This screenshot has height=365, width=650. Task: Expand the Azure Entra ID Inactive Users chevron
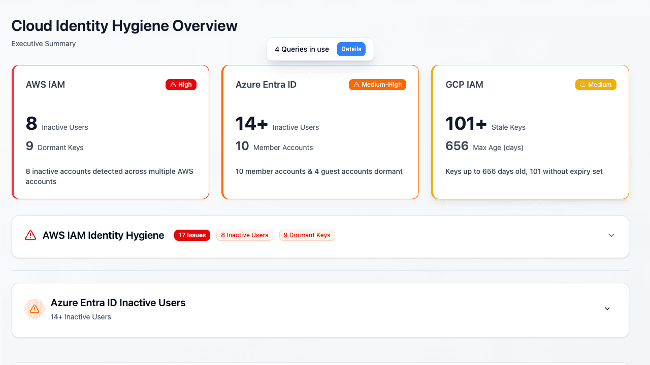pos(607,309)
